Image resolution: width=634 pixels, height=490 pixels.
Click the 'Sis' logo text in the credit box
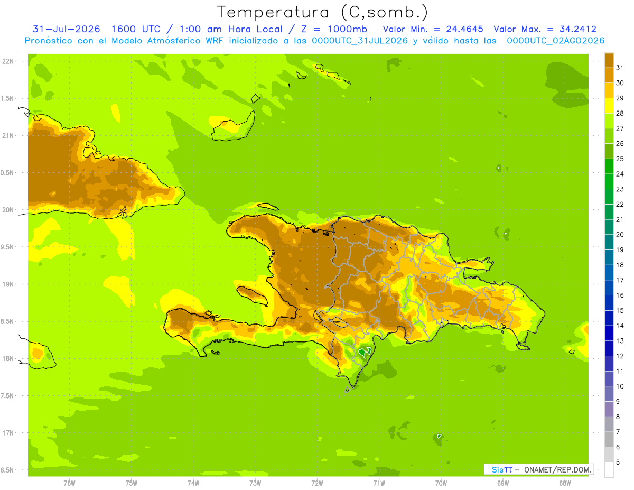497,469
